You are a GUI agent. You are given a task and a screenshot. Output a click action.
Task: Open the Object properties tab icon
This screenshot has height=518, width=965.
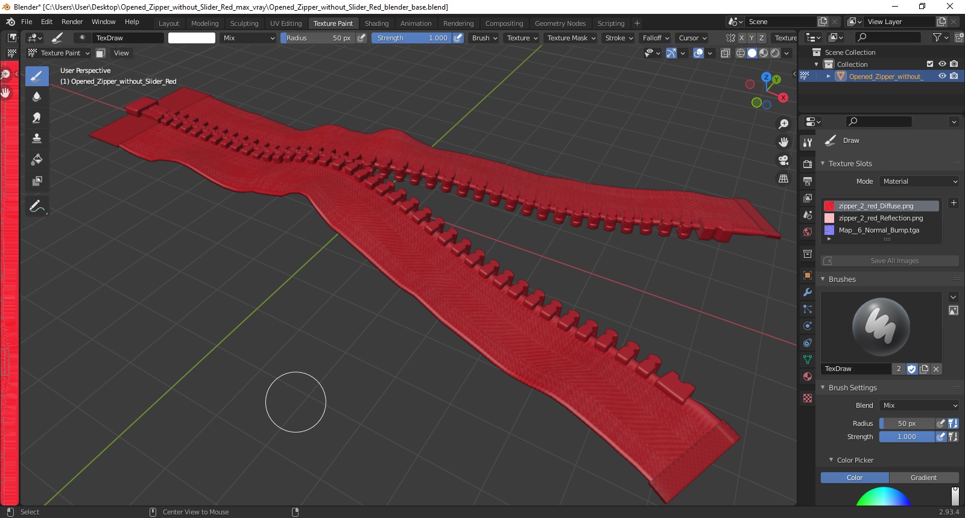coord(808,275)
